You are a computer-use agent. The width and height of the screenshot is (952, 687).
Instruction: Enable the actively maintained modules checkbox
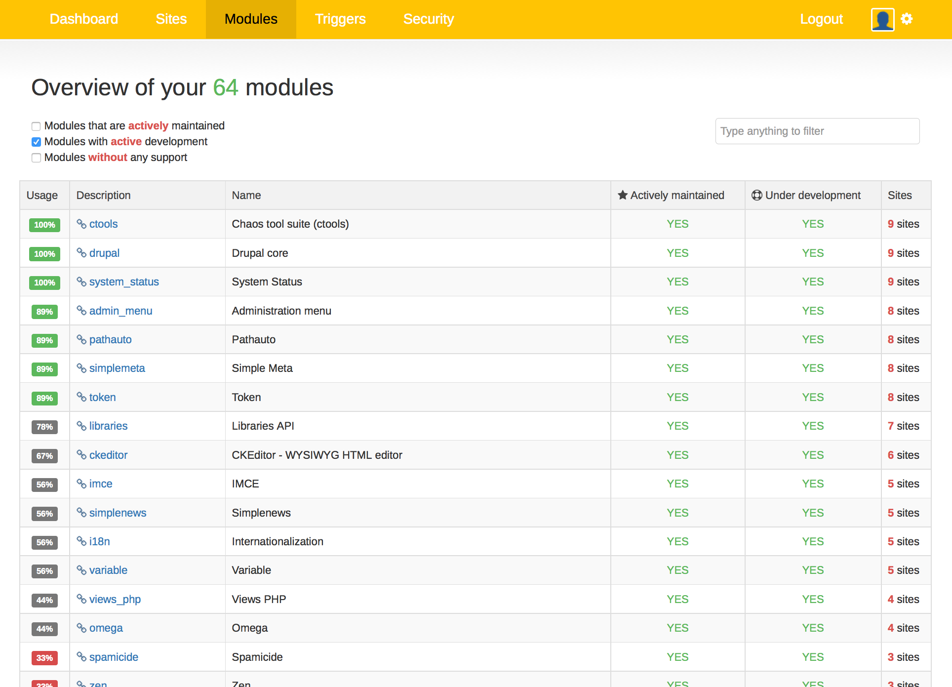point(36,126)
